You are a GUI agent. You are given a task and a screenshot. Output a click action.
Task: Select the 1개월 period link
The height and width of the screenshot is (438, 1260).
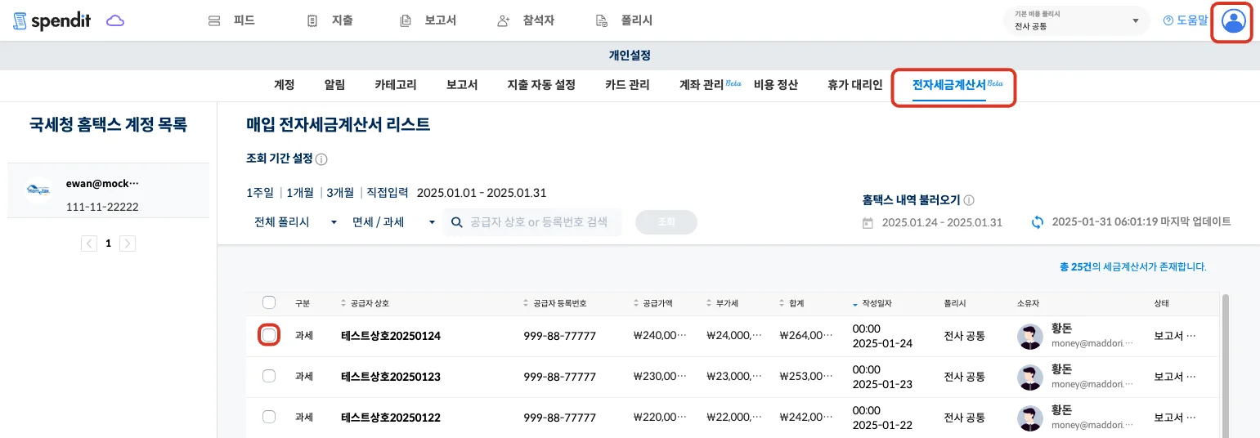(300, 193)
